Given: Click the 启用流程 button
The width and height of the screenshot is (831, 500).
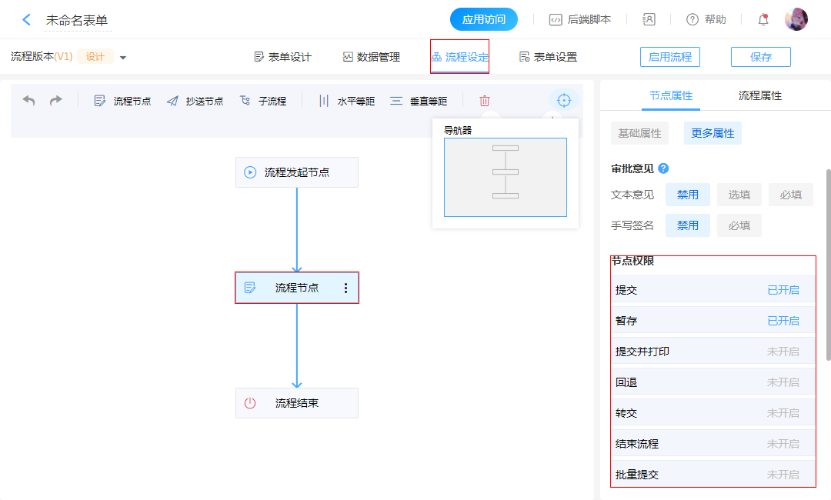Looking at the screenshot, I should click(x=669, y=57).
